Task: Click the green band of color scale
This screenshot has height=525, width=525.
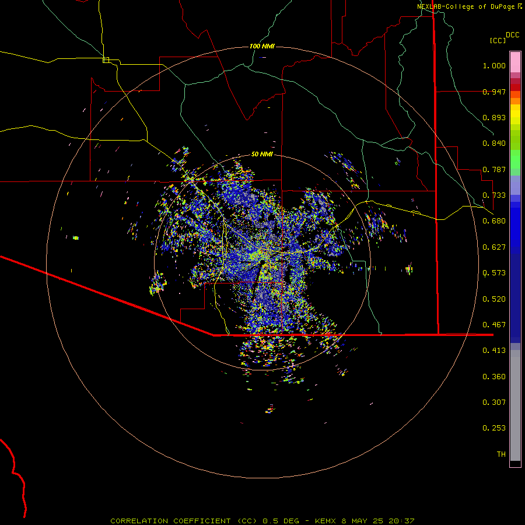Action: click(x=515, y=159)
